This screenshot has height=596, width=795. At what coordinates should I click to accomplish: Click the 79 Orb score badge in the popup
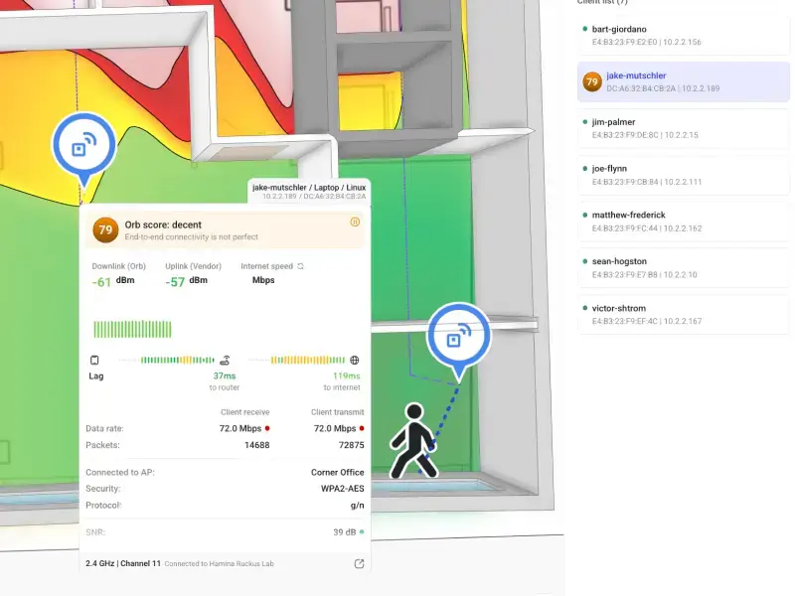[x=103, y=230]
